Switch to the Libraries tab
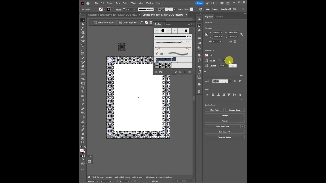The image size is (326, 183). click(220, 17)
